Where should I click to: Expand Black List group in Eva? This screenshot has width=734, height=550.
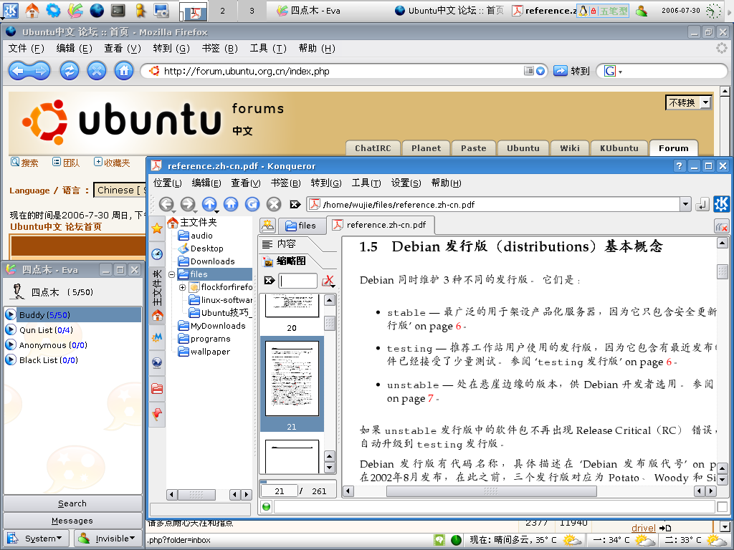click(x=10, y=360)
